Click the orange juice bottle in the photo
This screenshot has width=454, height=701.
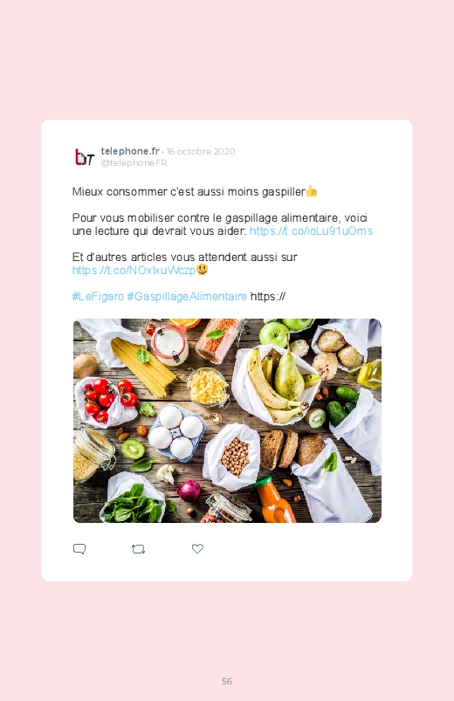tap(274, 500)
